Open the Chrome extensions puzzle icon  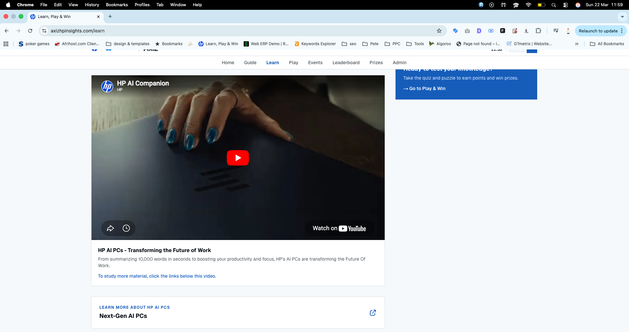538,31
